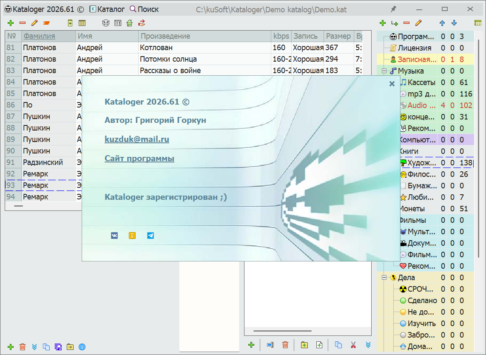
Task: Add a new column with the column-plus icon
Action: pos(70,23)
